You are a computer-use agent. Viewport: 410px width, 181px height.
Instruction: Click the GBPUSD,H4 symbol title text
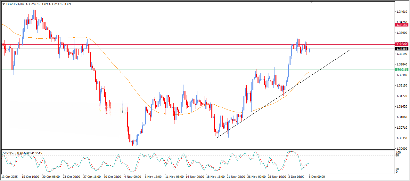(15, 4)
